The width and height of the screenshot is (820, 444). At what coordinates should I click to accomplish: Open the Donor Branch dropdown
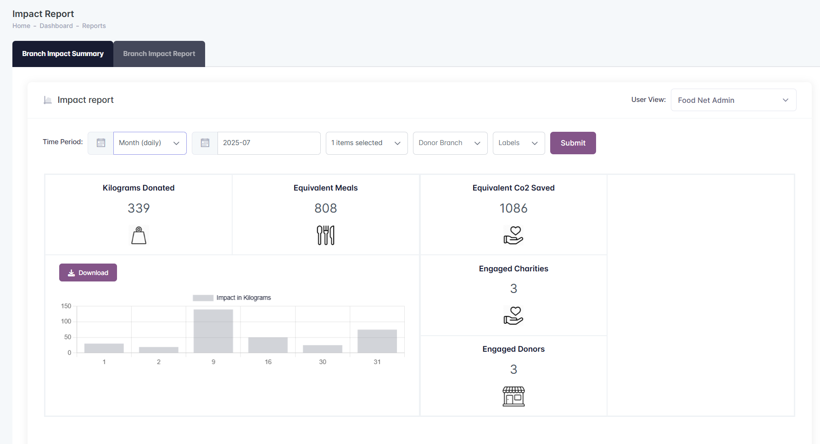tap(450, 143)
